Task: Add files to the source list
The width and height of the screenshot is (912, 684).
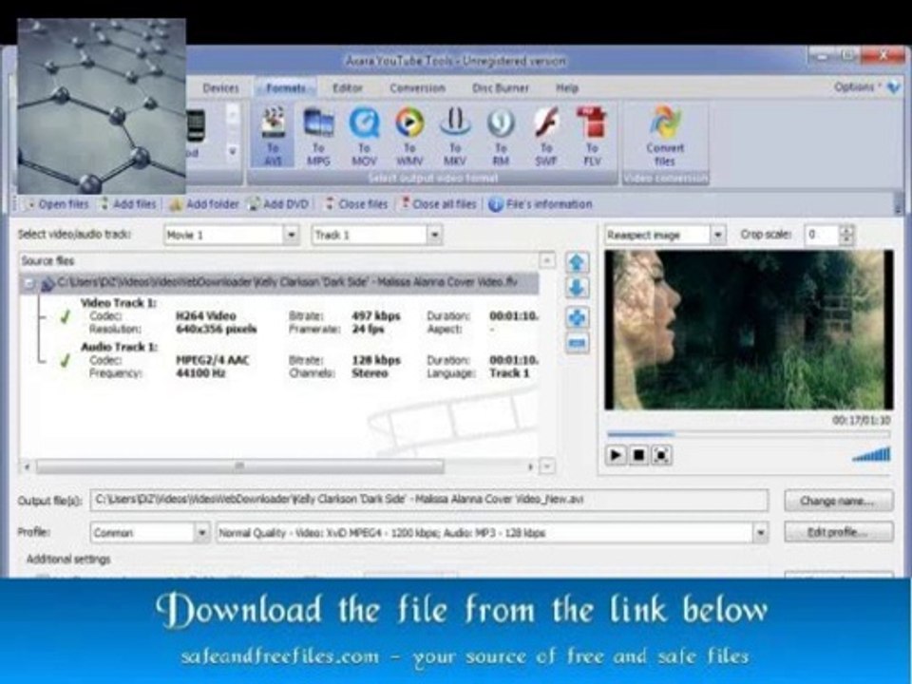Action: 128,204
